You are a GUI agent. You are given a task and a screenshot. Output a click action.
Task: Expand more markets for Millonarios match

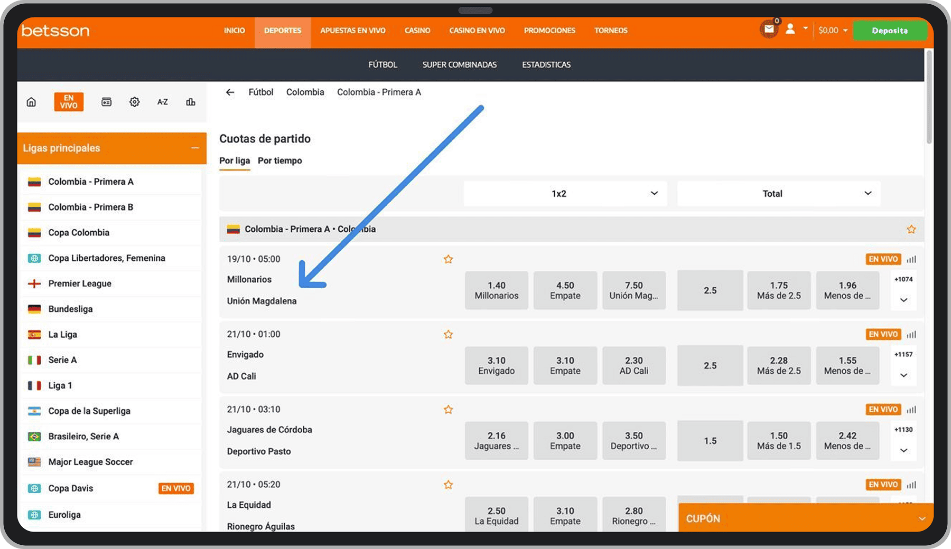pos(904,300)
